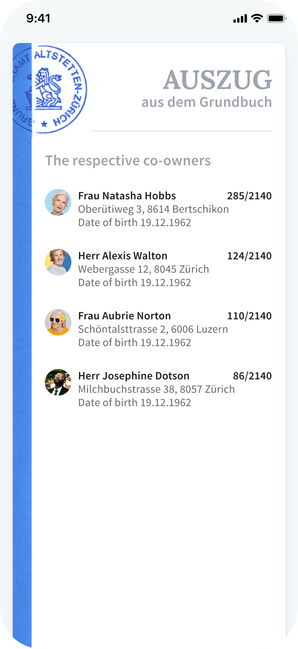Tap Natasha Hobbs' profile photo
Screen dimensions: 298x649
point(58,202)
